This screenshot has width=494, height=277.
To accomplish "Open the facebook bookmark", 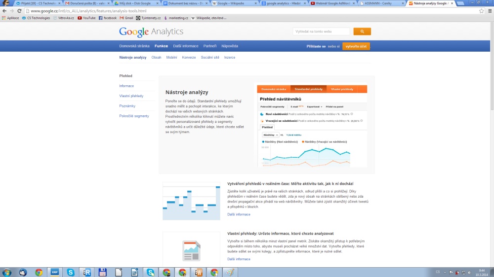I will (108, 18).
